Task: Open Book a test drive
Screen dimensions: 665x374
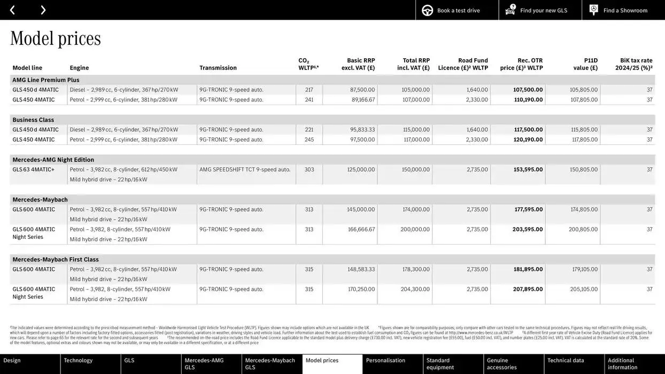Action: coord(458,11)
